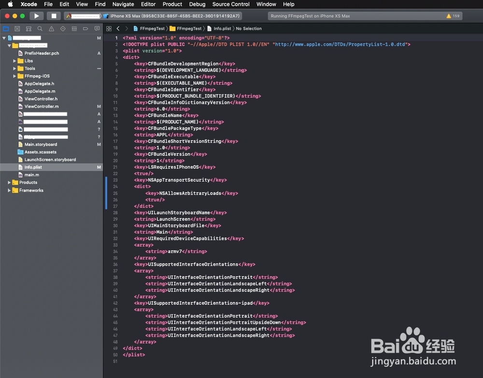Screen dimensions: 483x378
Task: Open the Project navigator folder icon
Action: tap(6, 28)
